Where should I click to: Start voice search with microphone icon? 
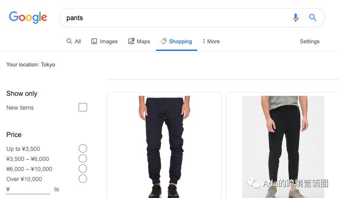296,18
